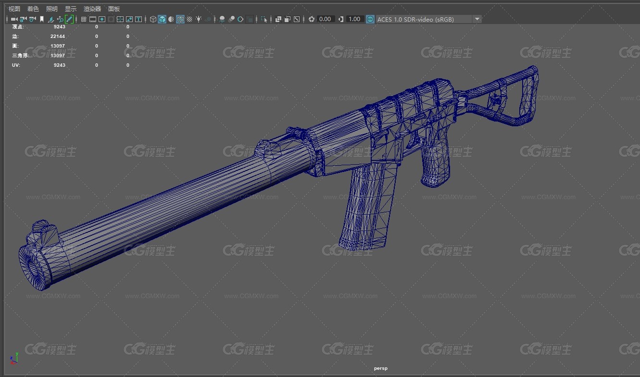The height and width of the screenshot is (377, 640).
Task: Toggle the 2D Pan/Zoom icon
Action: tap(60, 19)
